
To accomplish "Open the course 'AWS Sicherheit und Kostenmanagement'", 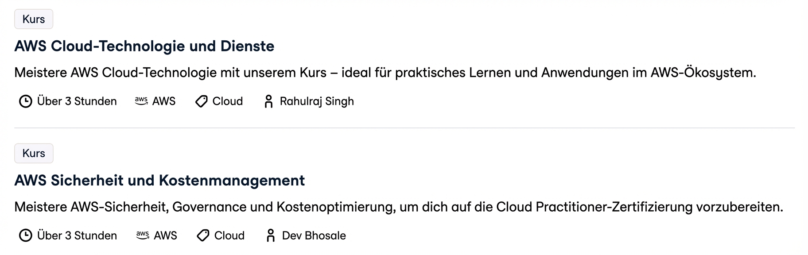I will (x=159, y=181).
